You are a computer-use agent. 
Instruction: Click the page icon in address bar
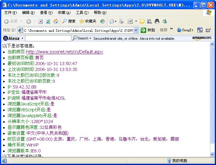21,30
